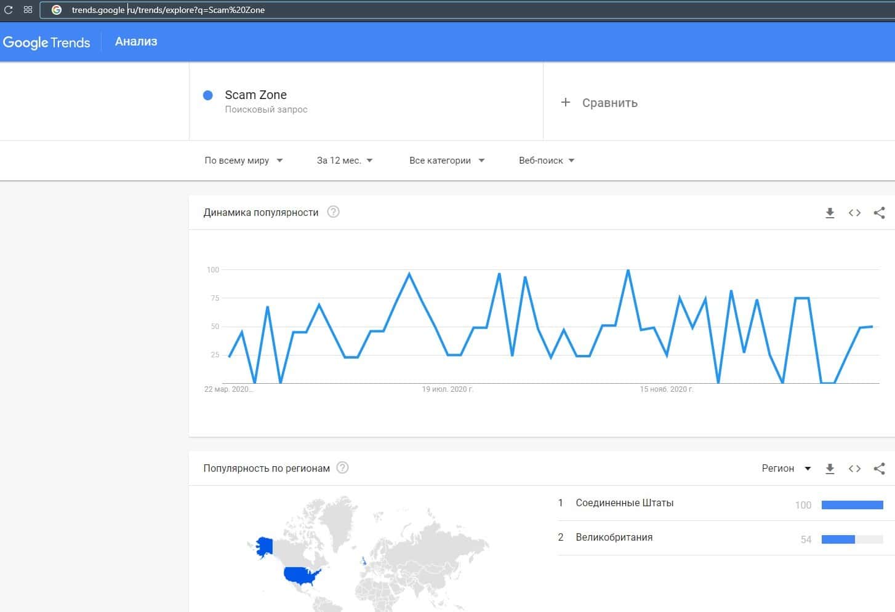This screenshot has width=895, height=612.
Task: Expand the По всему миру location dropdown
Action: pos(243,161)
